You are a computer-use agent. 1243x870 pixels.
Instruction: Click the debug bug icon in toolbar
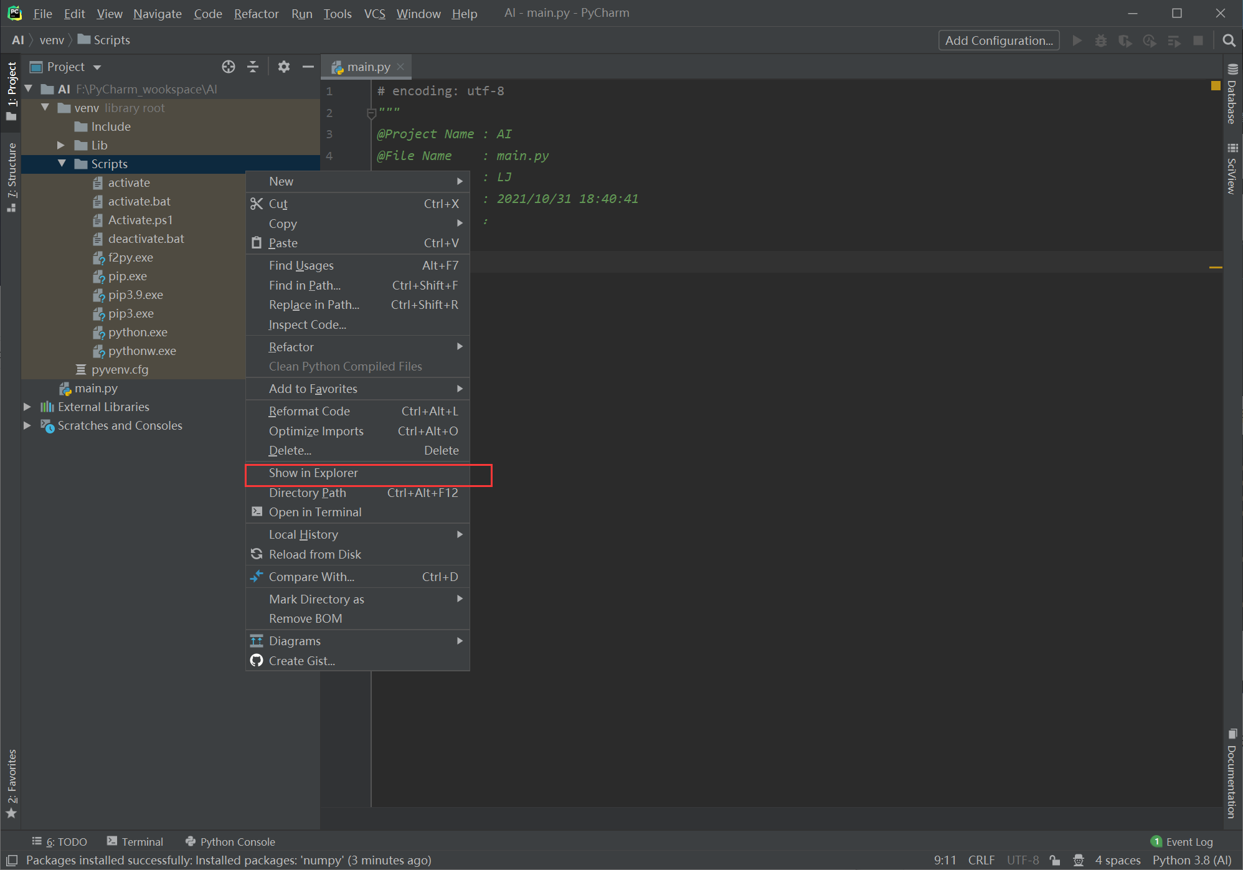(1101, 40)
